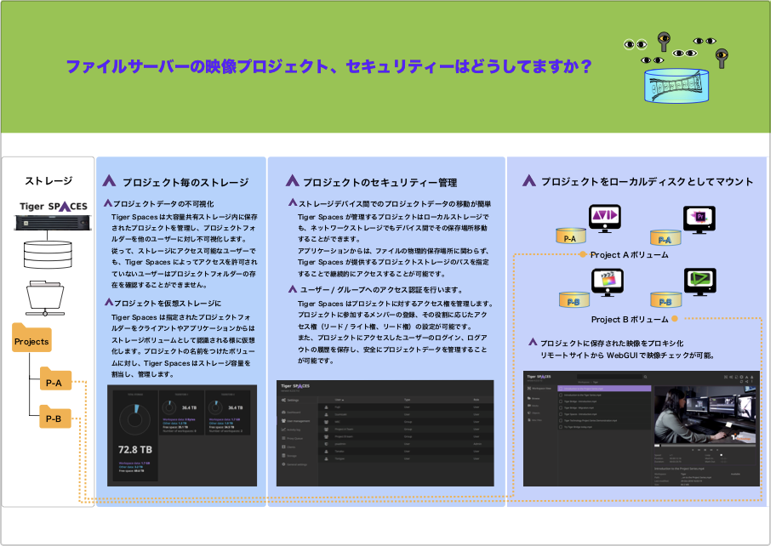Image resolution: width=776 pixels, height=546 pixels.
Task: Click the Admin role cell
Action: pos(477,444)
